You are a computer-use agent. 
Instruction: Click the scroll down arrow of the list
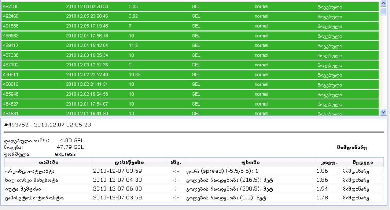(x=383, y=112)
